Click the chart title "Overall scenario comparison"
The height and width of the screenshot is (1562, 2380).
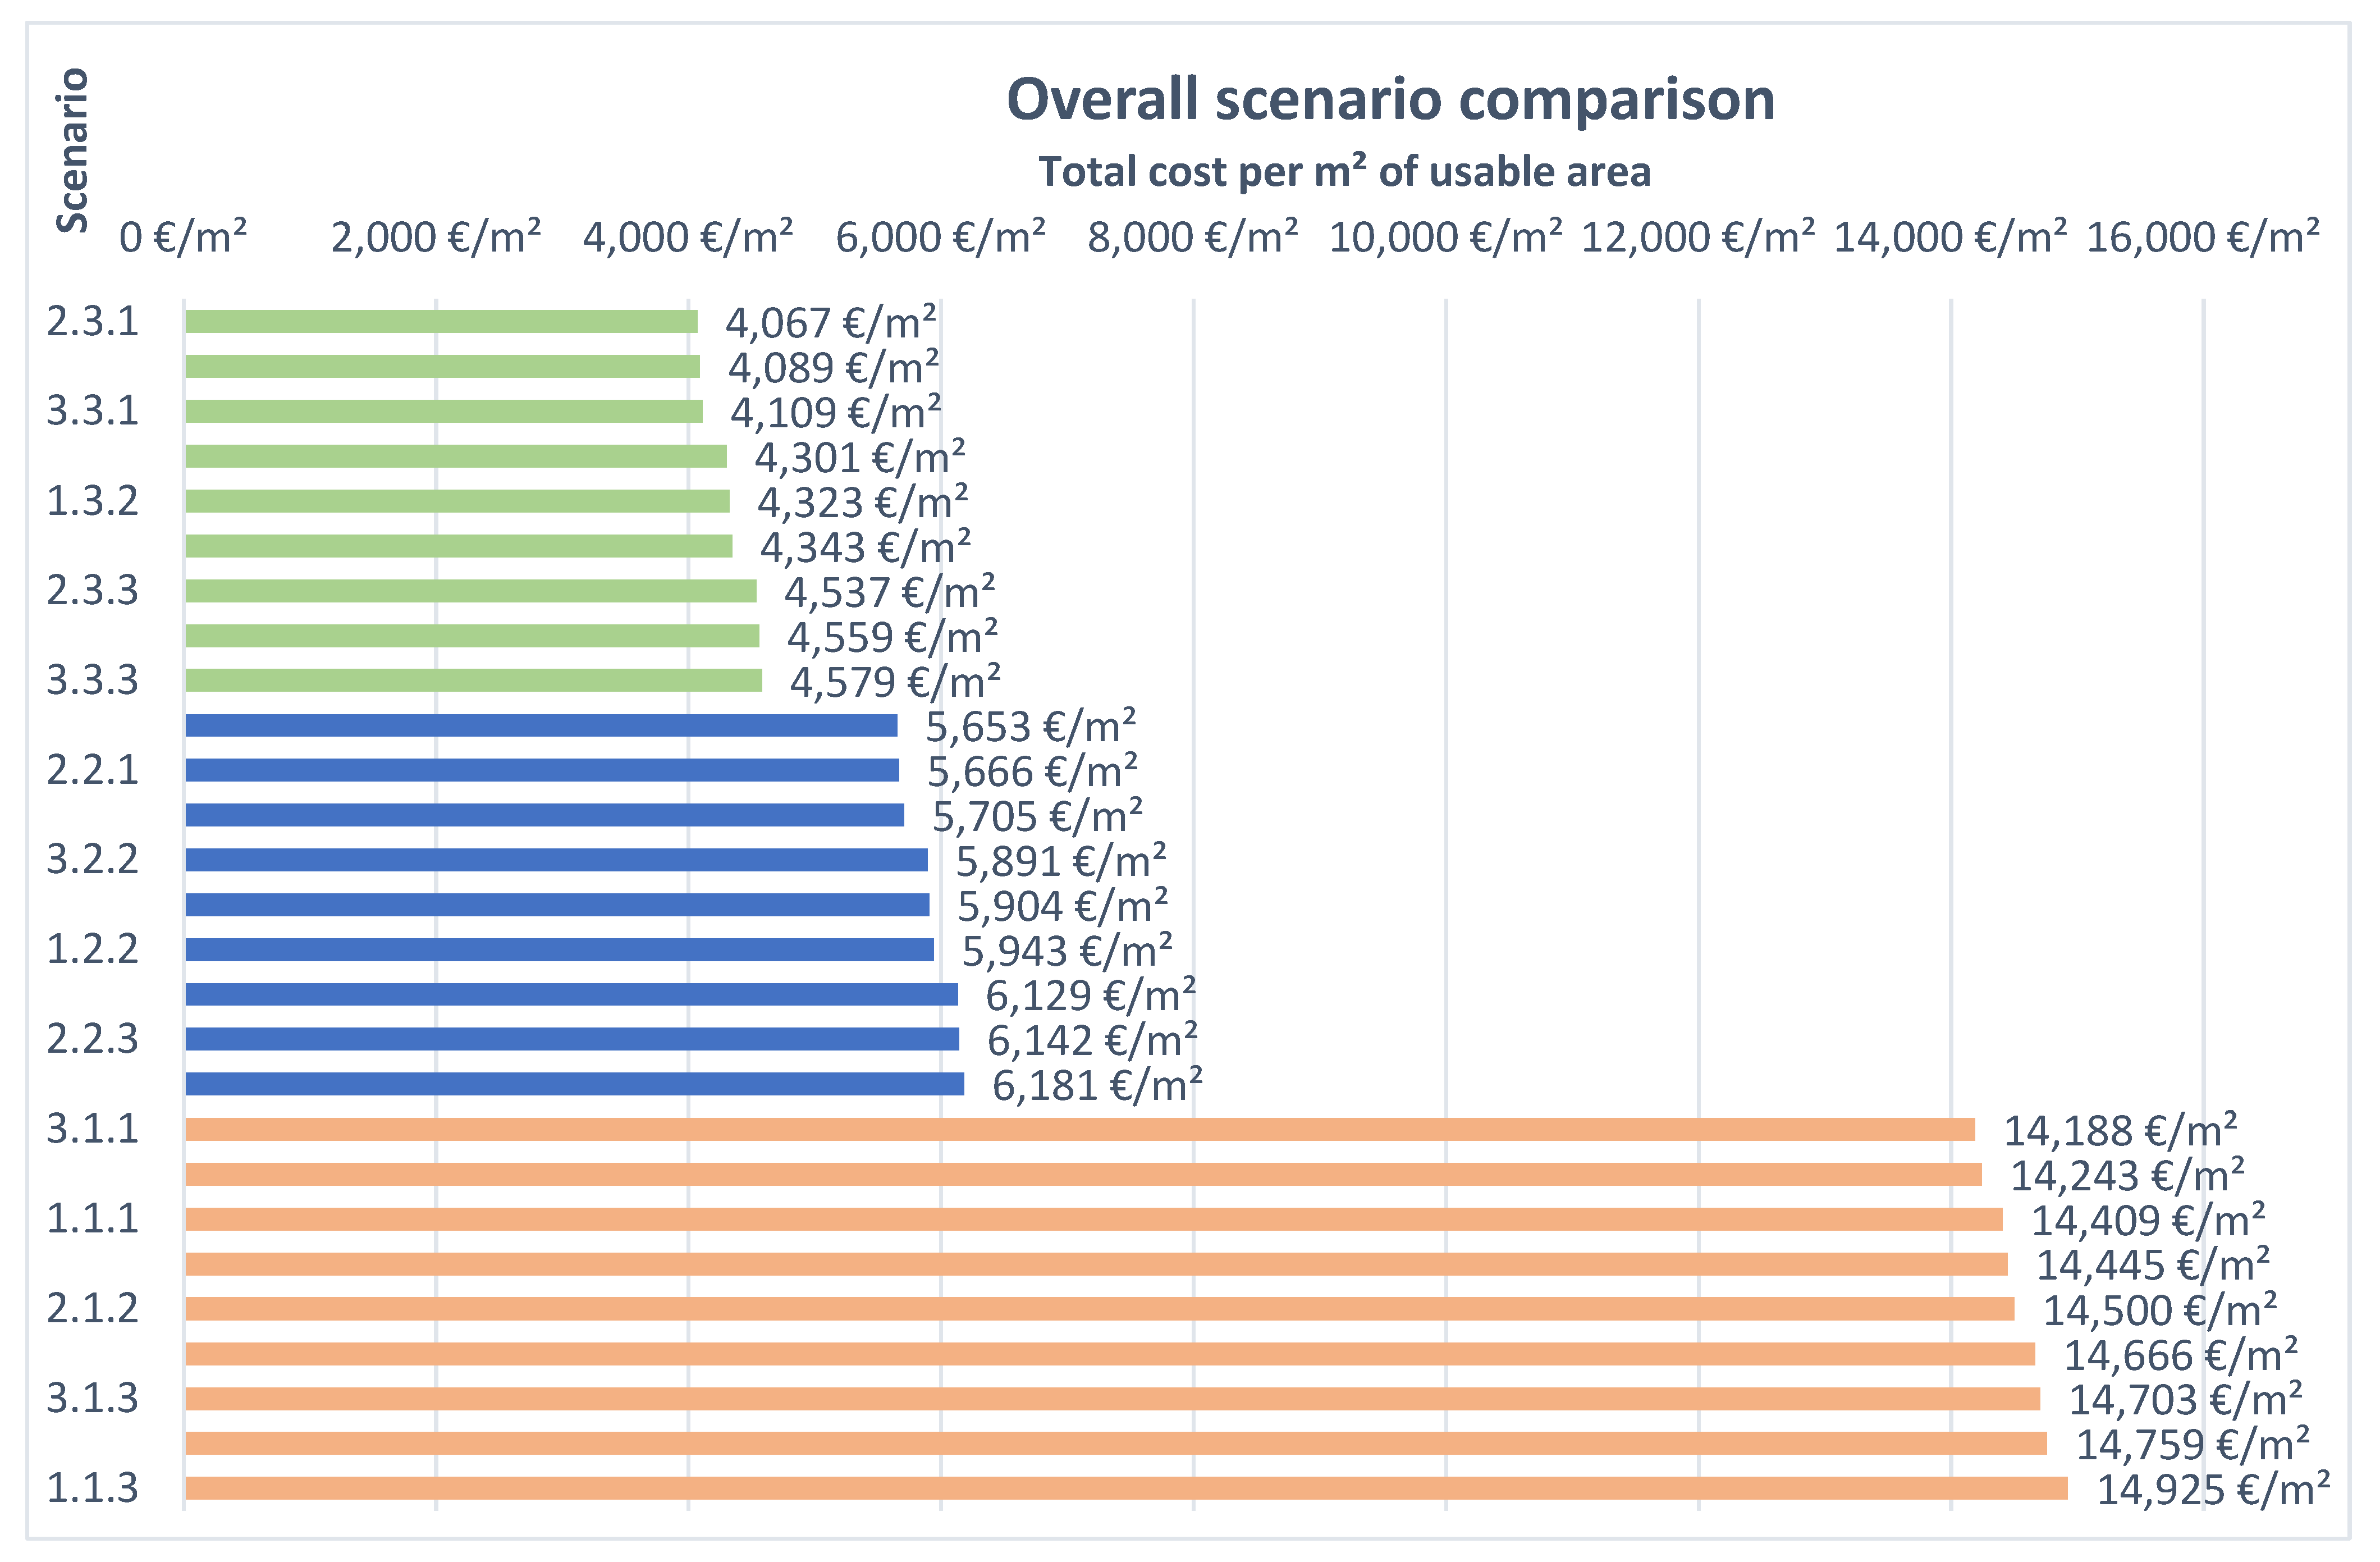coord(1390,100)
